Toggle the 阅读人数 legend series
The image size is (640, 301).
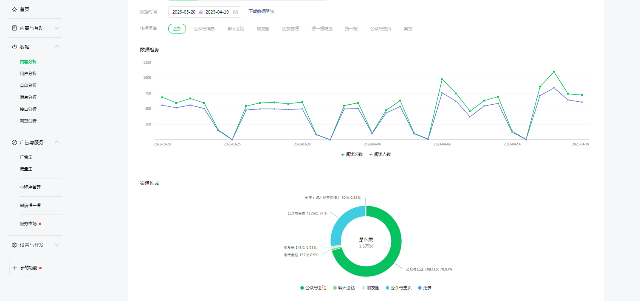tap(380, 154)
